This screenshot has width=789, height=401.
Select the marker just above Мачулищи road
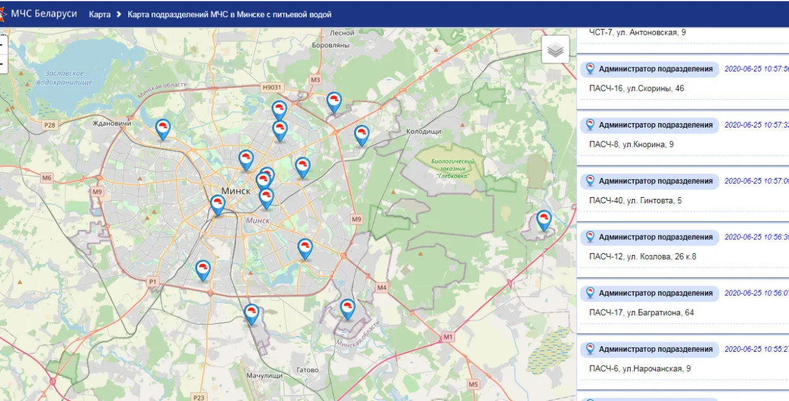(252, 314)
